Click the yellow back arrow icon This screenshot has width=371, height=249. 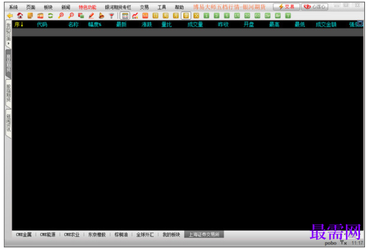click(x=10, y=16)
